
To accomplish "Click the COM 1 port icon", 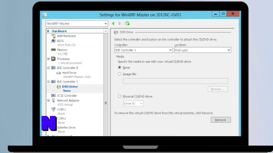I will pos(53,109).
